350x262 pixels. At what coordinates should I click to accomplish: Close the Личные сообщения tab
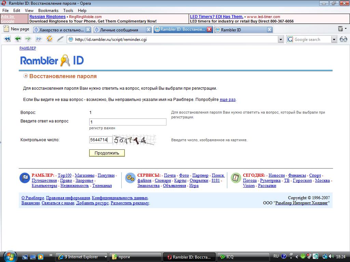click(148, 30)
